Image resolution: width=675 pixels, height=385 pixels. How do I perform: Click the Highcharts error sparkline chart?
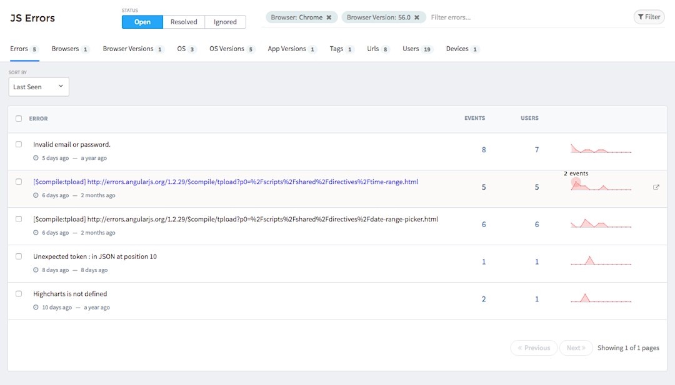pos(601,298)
